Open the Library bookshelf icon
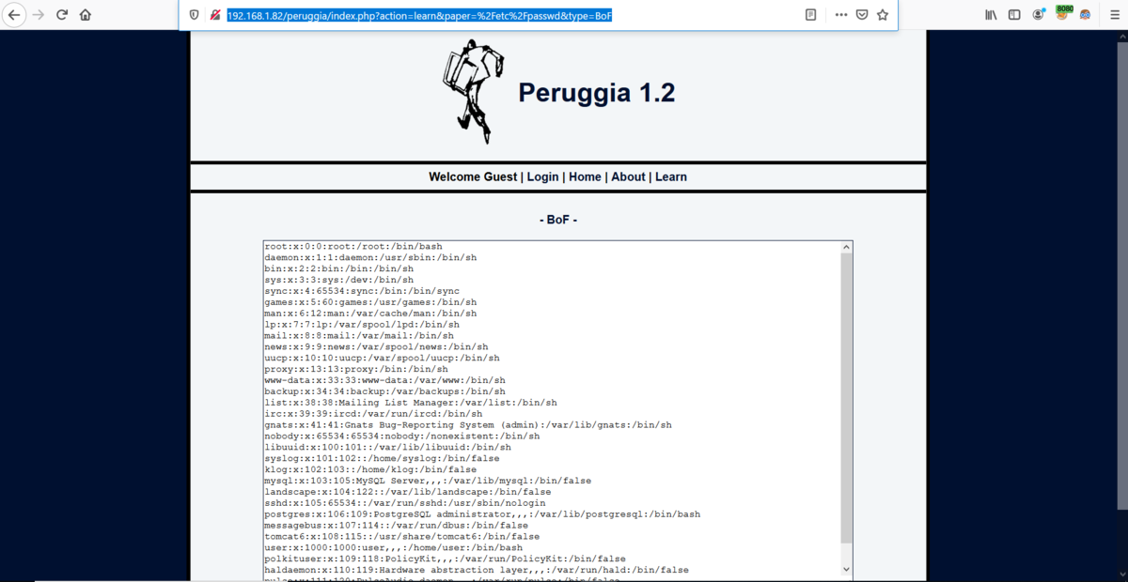Screen dimensions: 1128x582 [x=991, y=15]
